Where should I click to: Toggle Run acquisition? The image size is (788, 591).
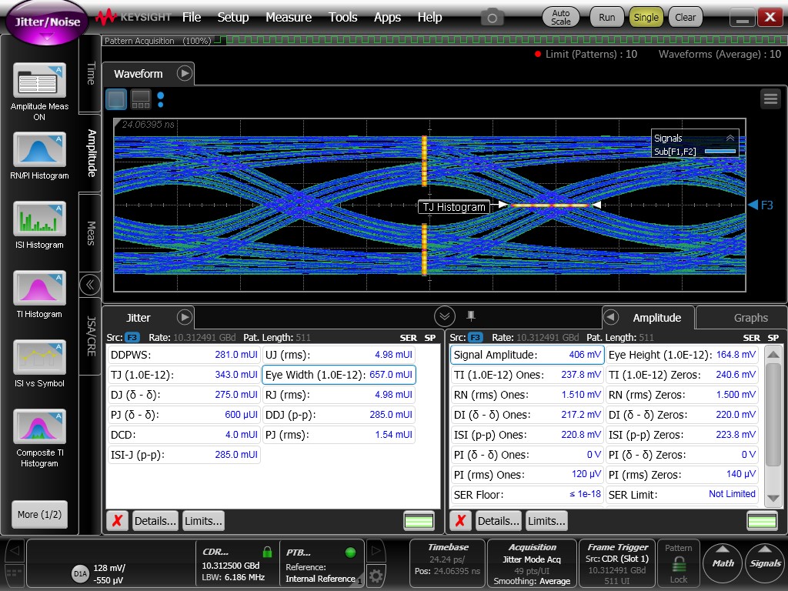click(606, 17)
